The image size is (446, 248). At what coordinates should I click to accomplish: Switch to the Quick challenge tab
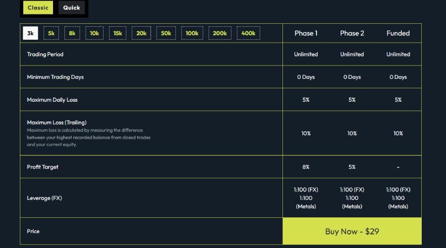click(x=71, y=8)
